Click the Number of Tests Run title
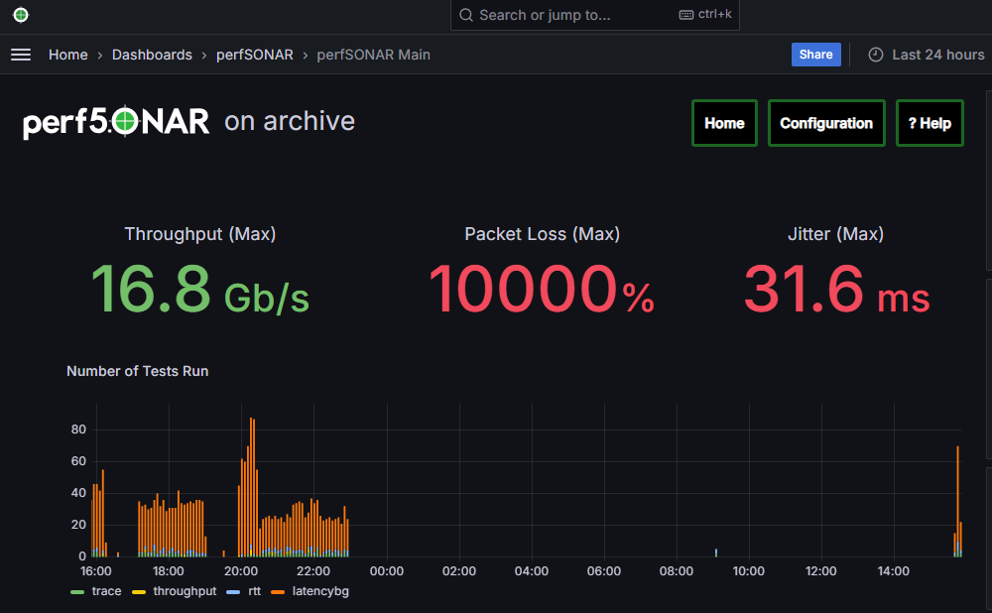Image resolution: width=992 pixels, height=613 pixels. coord(137,371)
